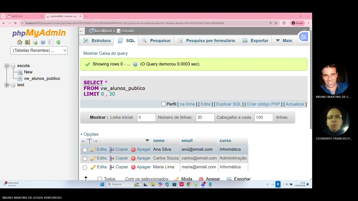Image resolution: width=358 pixels, height=201 pixels.
Task: Click collapse navigation arrow beside localhost
Action: 82,31
